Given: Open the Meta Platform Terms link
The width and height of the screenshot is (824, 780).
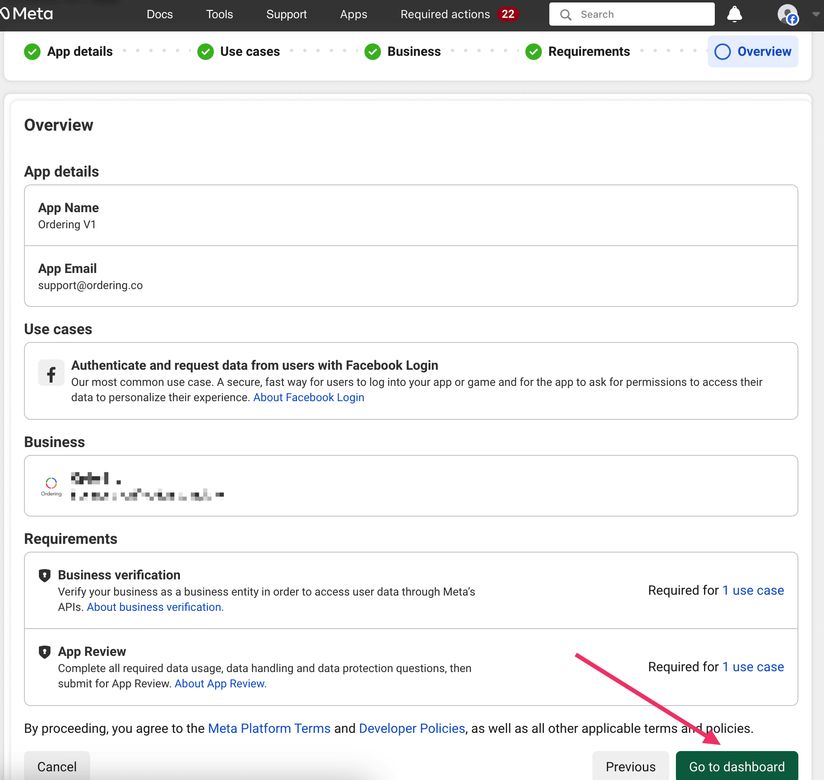Looking at the screenshot, I should point(269,728).
